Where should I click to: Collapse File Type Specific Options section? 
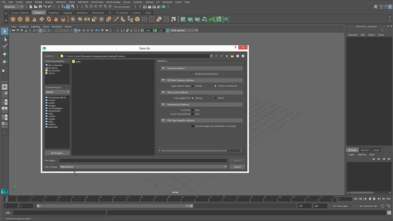coord(163,120)
